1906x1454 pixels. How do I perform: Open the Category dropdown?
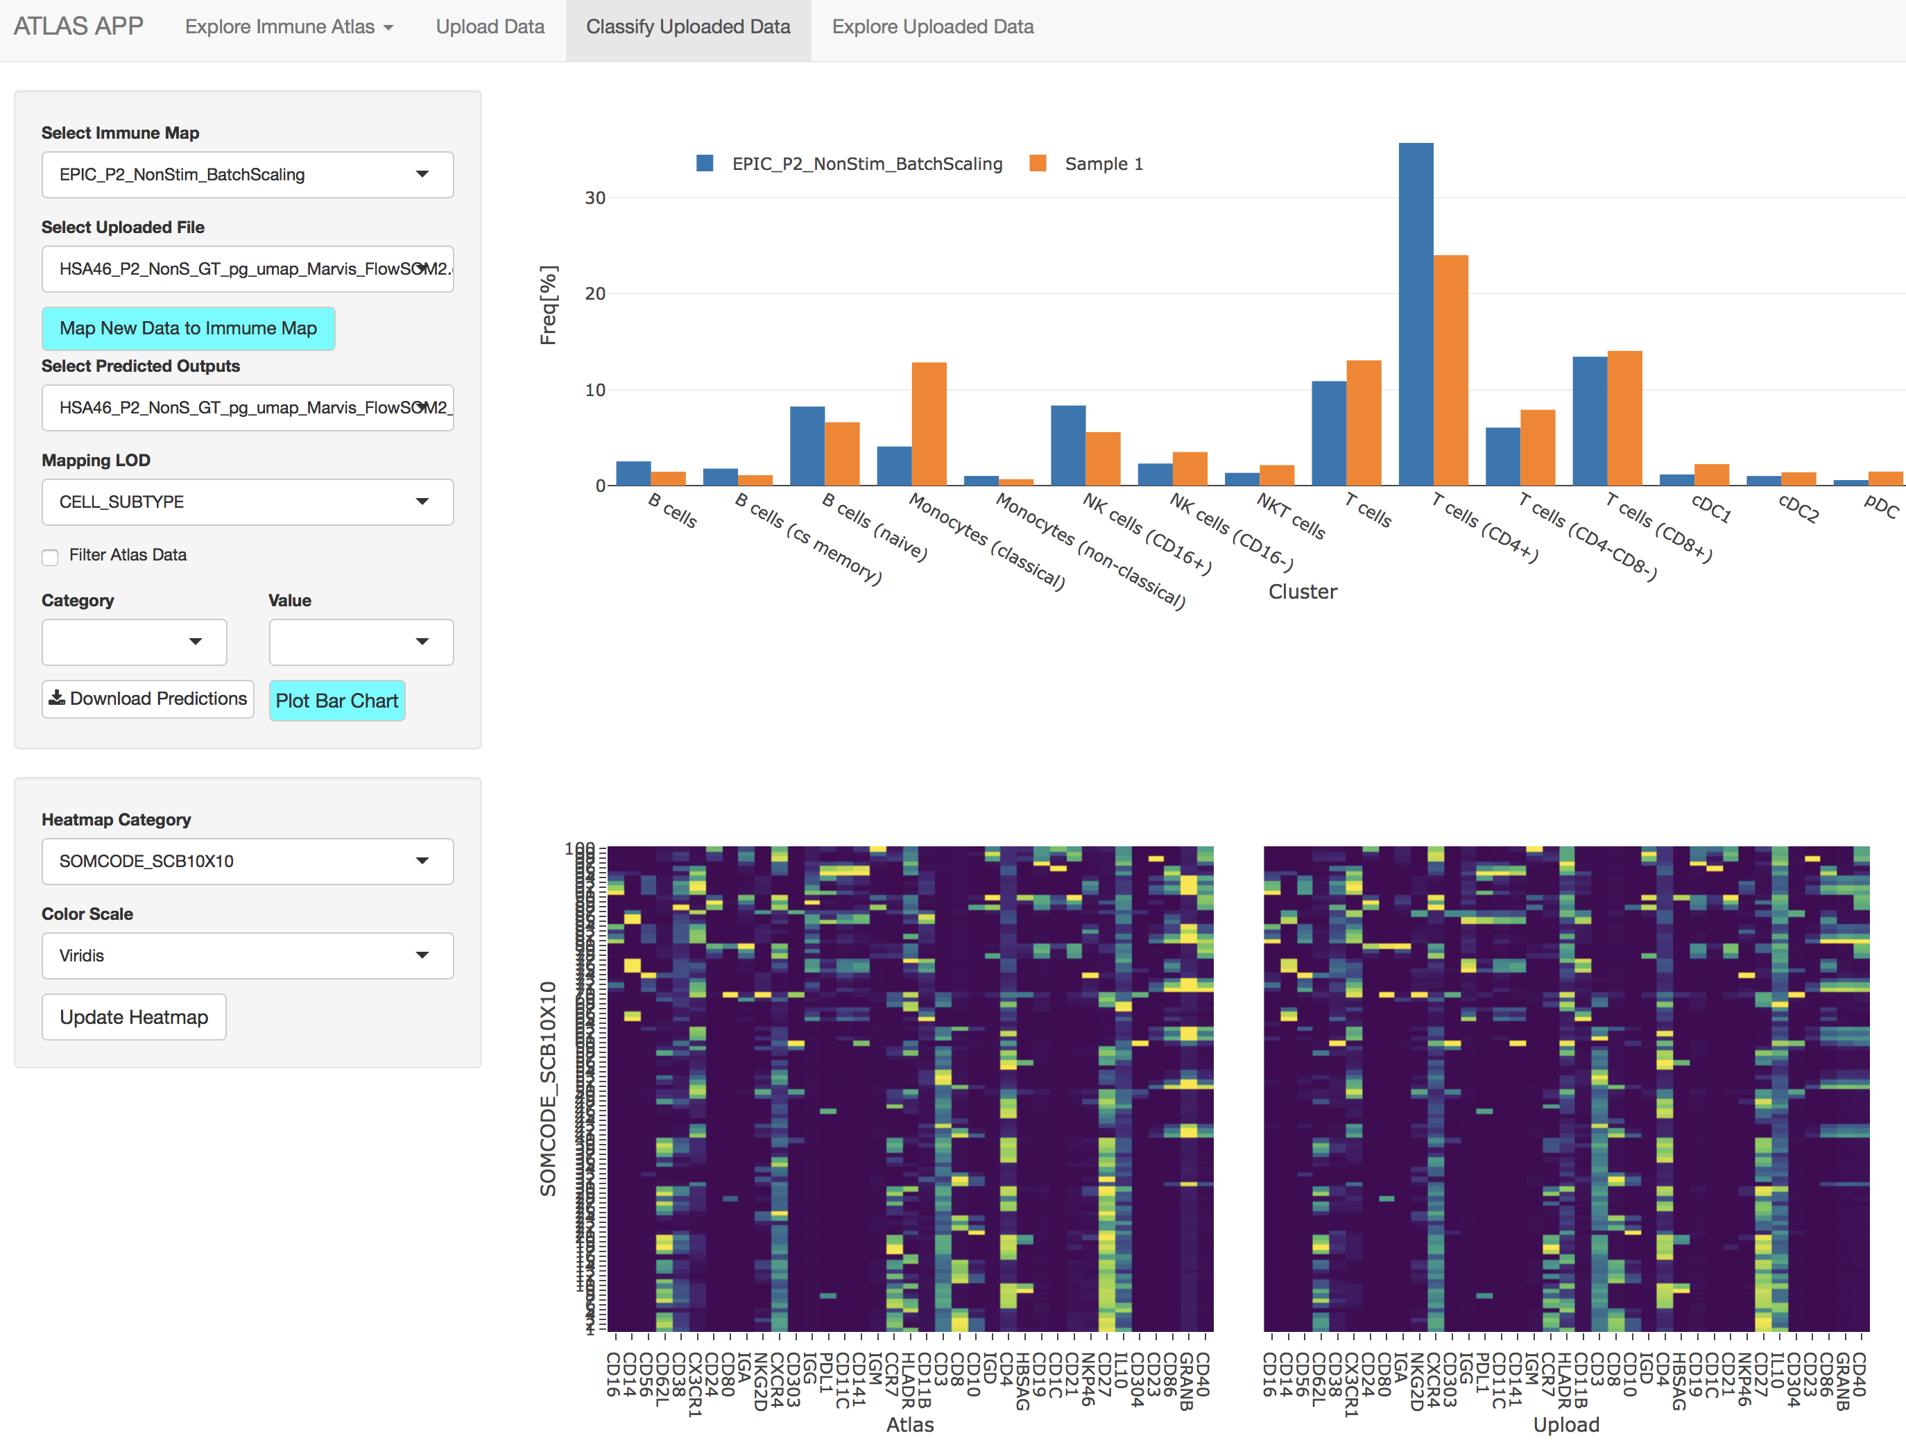click(x=134, y=641)
